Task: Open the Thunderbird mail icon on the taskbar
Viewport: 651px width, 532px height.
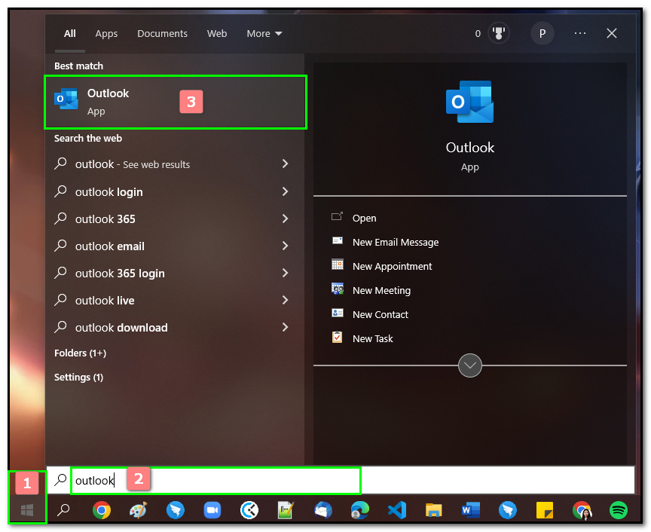Action: coord(323,510)
